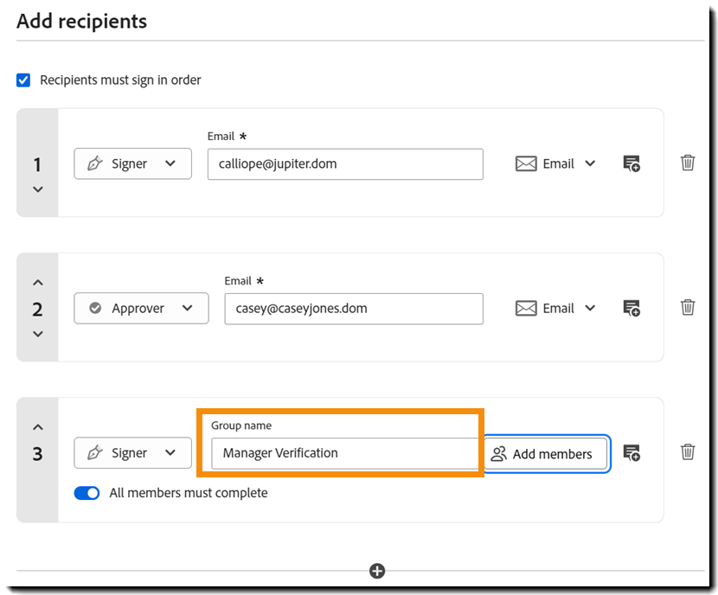The height and width of the screenshot is (595, 718).
Task: Remove the Manager Verification group via trash icon
Action: click(688, 451)
